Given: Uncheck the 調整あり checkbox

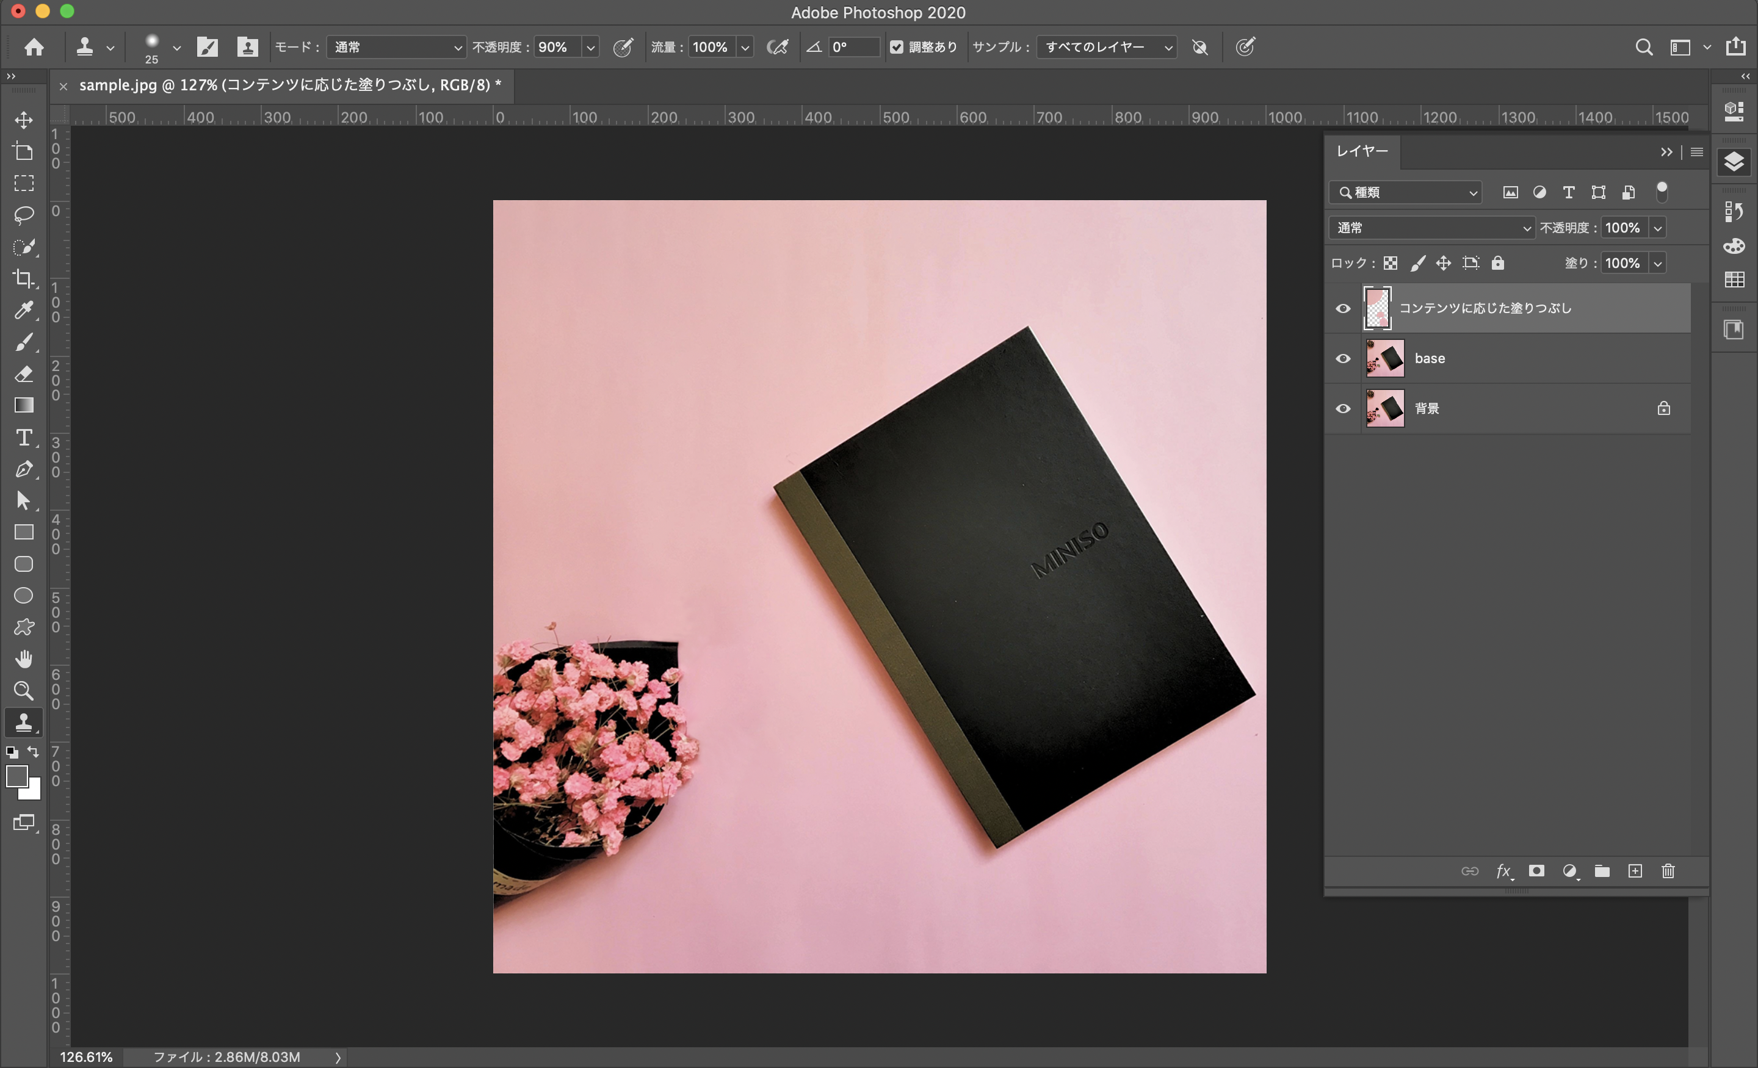Looking at the screenshot, I should [x=897, y=47].
